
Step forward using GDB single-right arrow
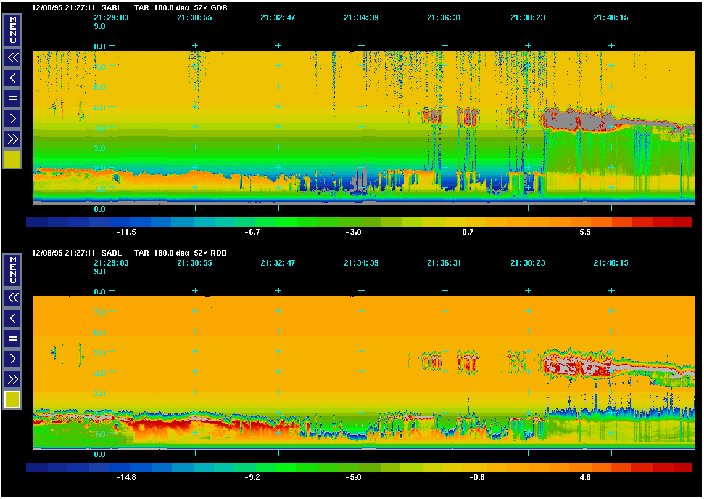[x=12, y=118]
